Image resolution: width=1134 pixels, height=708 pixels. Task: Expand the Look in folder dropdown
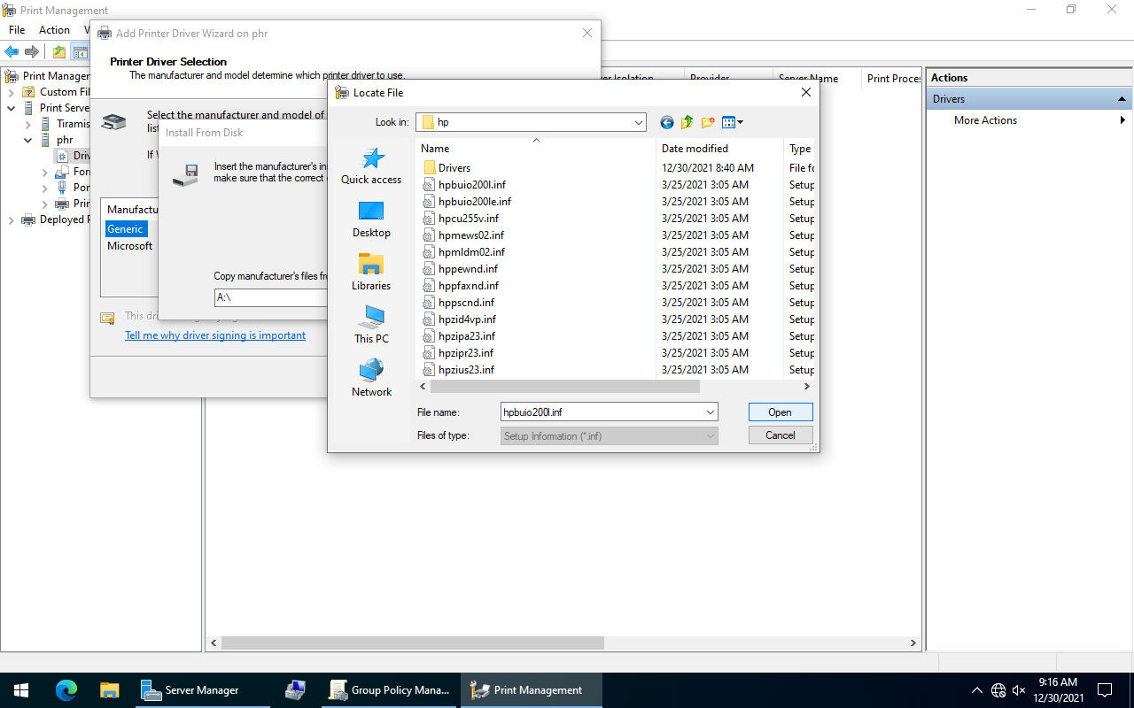(638, 122)
